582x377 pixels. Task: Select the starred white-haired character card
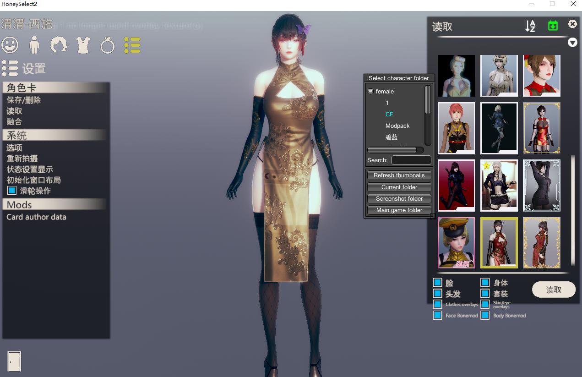coord(499,185)
